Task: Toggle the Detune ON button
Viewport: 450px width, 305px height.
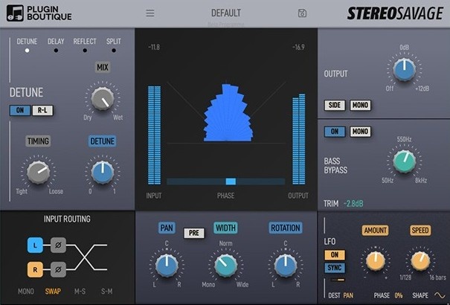Action: pos(20,110)
